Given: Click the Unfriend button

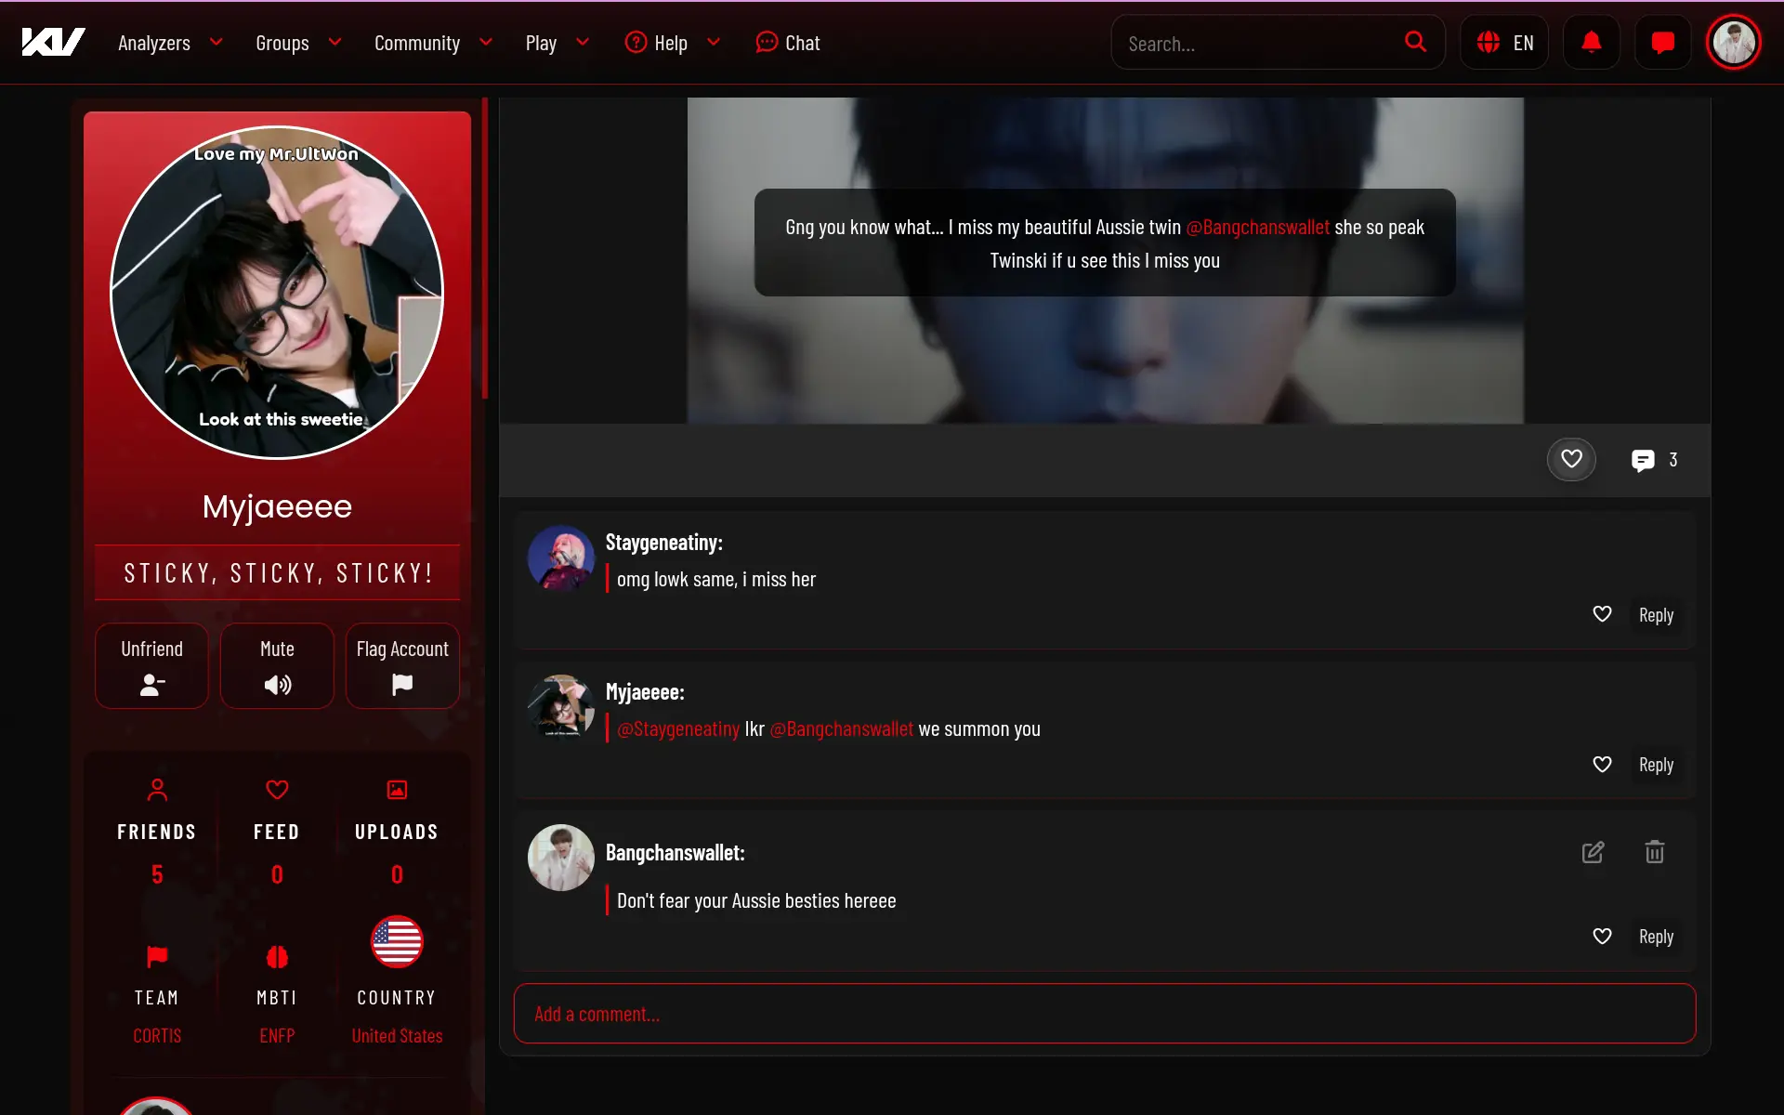Looking at the screenshot, I should [151, 666].
